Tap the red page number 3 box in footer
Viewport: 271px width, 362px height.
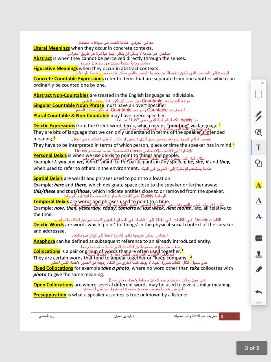(x=230, y=316)
